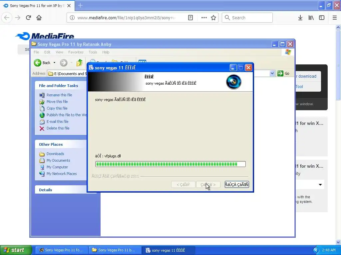Image resolution: width=341 pixels, height=255 pixels.
Task: Expand hidden system tray icons arrow
Action: [x=316, y=250]
